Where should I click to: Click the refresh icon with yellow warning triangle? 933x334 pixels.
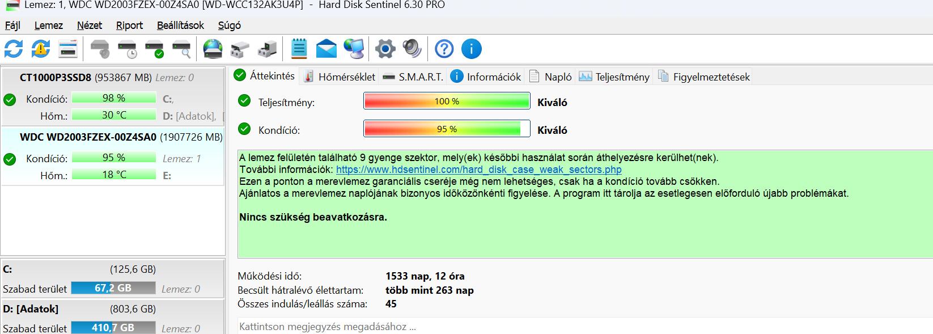tap(41, 49)
